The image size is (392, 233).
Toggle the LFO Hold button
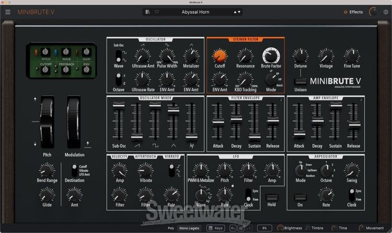tap(272, 197)
